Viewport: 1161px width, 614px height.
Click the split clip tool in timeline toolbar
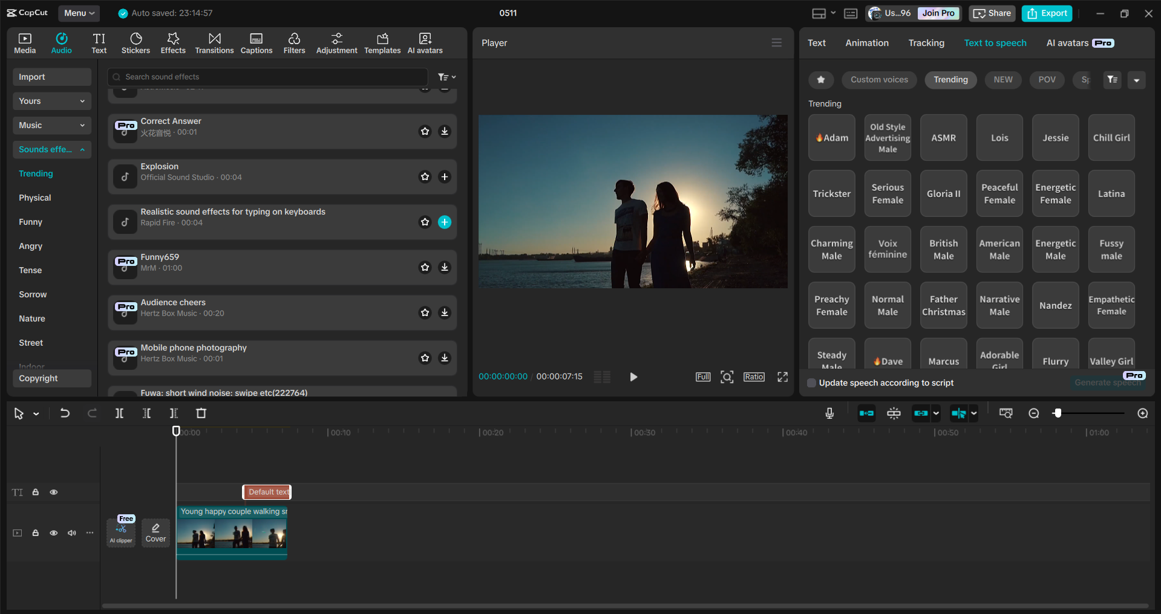click(x=120, y=413)
